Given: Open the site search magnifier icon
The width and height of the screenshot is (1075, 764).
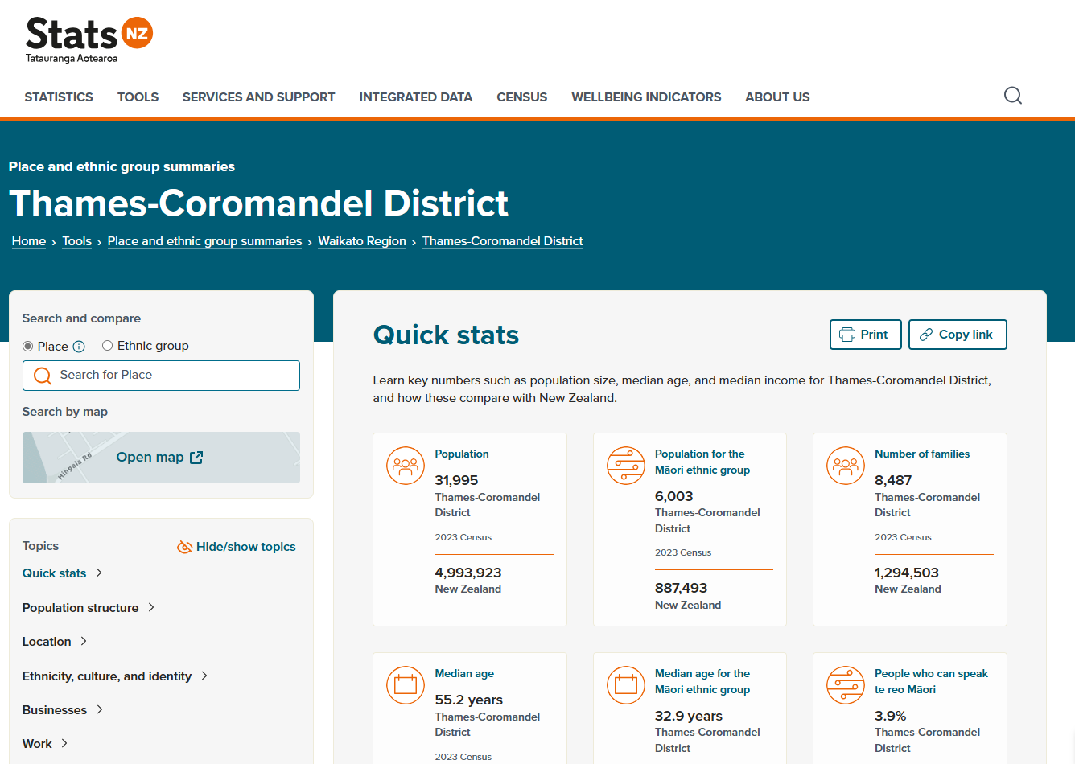Looking at the screenshot, I should 1013,96.
